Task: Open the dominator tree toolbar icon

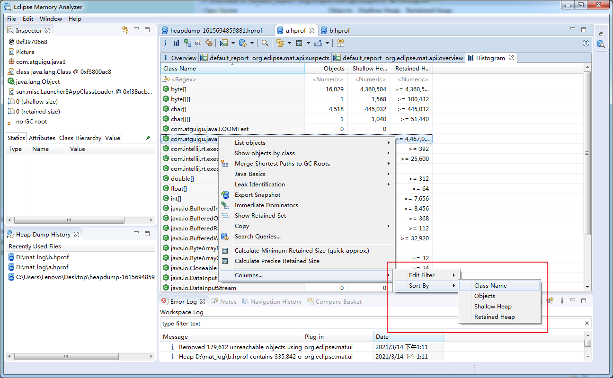Action: click(187, 43)
